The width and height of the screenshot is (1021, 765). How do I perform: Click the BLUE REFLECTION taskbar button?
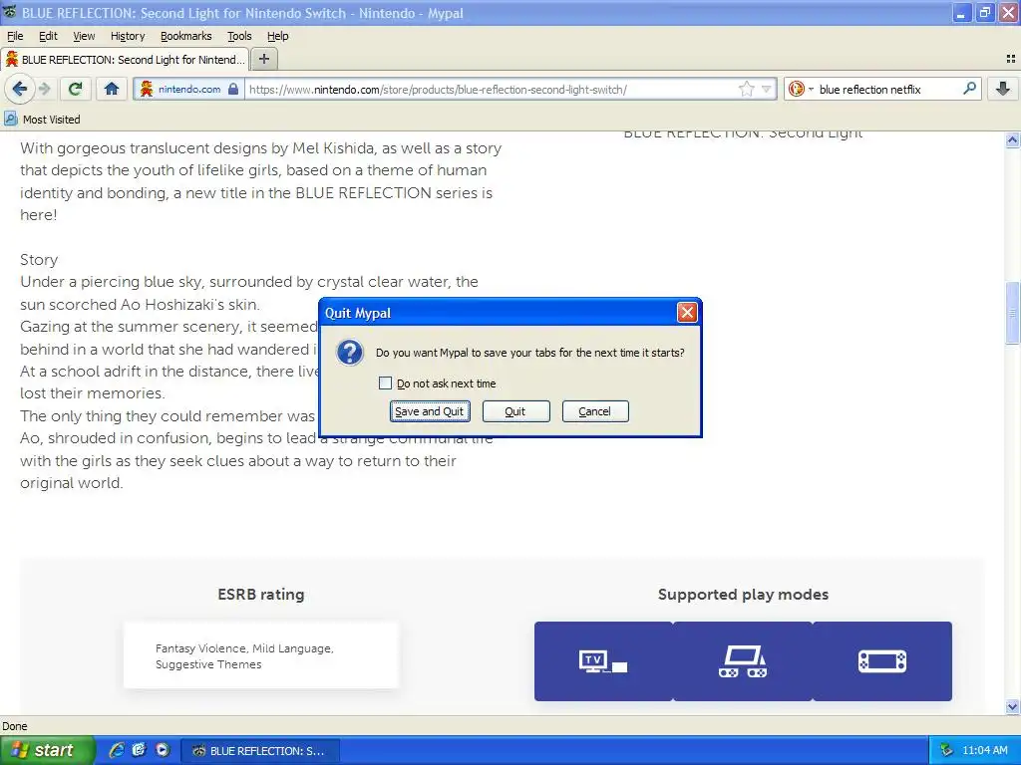point(259,751)
